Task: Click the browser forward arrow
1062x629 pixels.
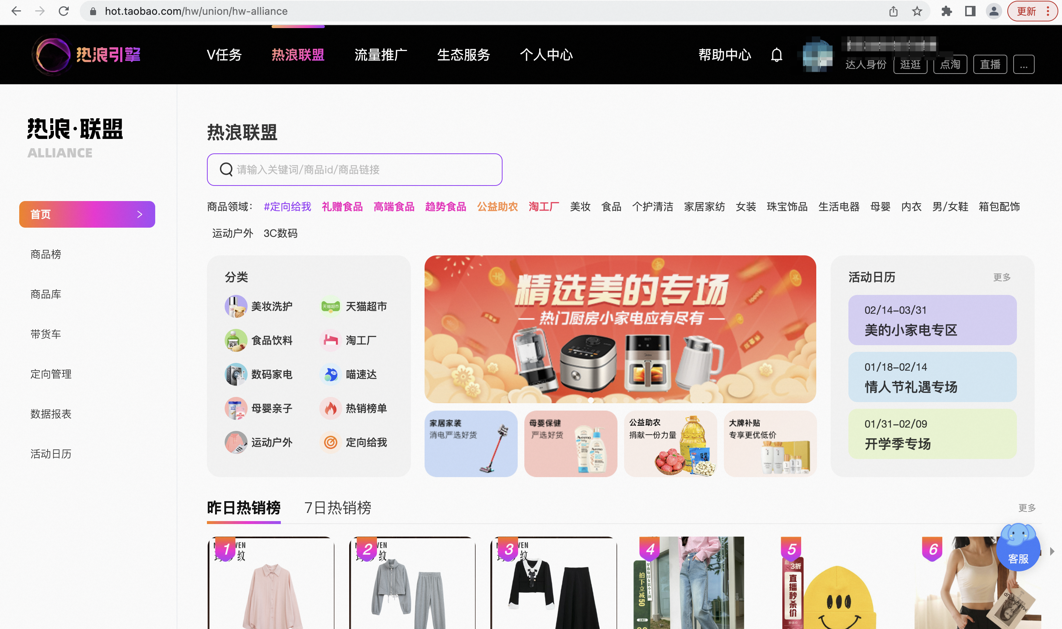Action: click(x=40, y=11)
